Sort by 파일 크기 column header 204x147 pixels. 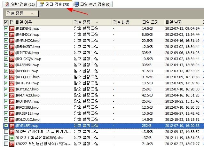pyautogui.click(x=153, y=22)
